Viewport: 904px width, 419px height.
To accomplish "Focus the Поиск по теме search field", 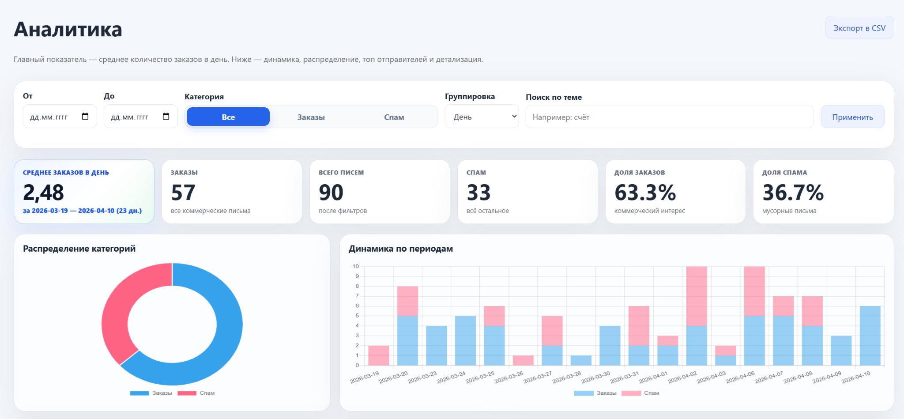I will pyautogui.click(x=669, y=117).
